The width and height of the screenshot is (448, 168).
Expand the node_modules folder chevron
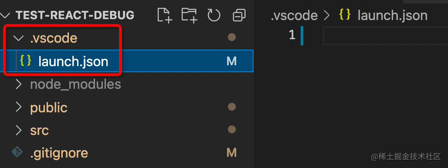tap(19, 84)
